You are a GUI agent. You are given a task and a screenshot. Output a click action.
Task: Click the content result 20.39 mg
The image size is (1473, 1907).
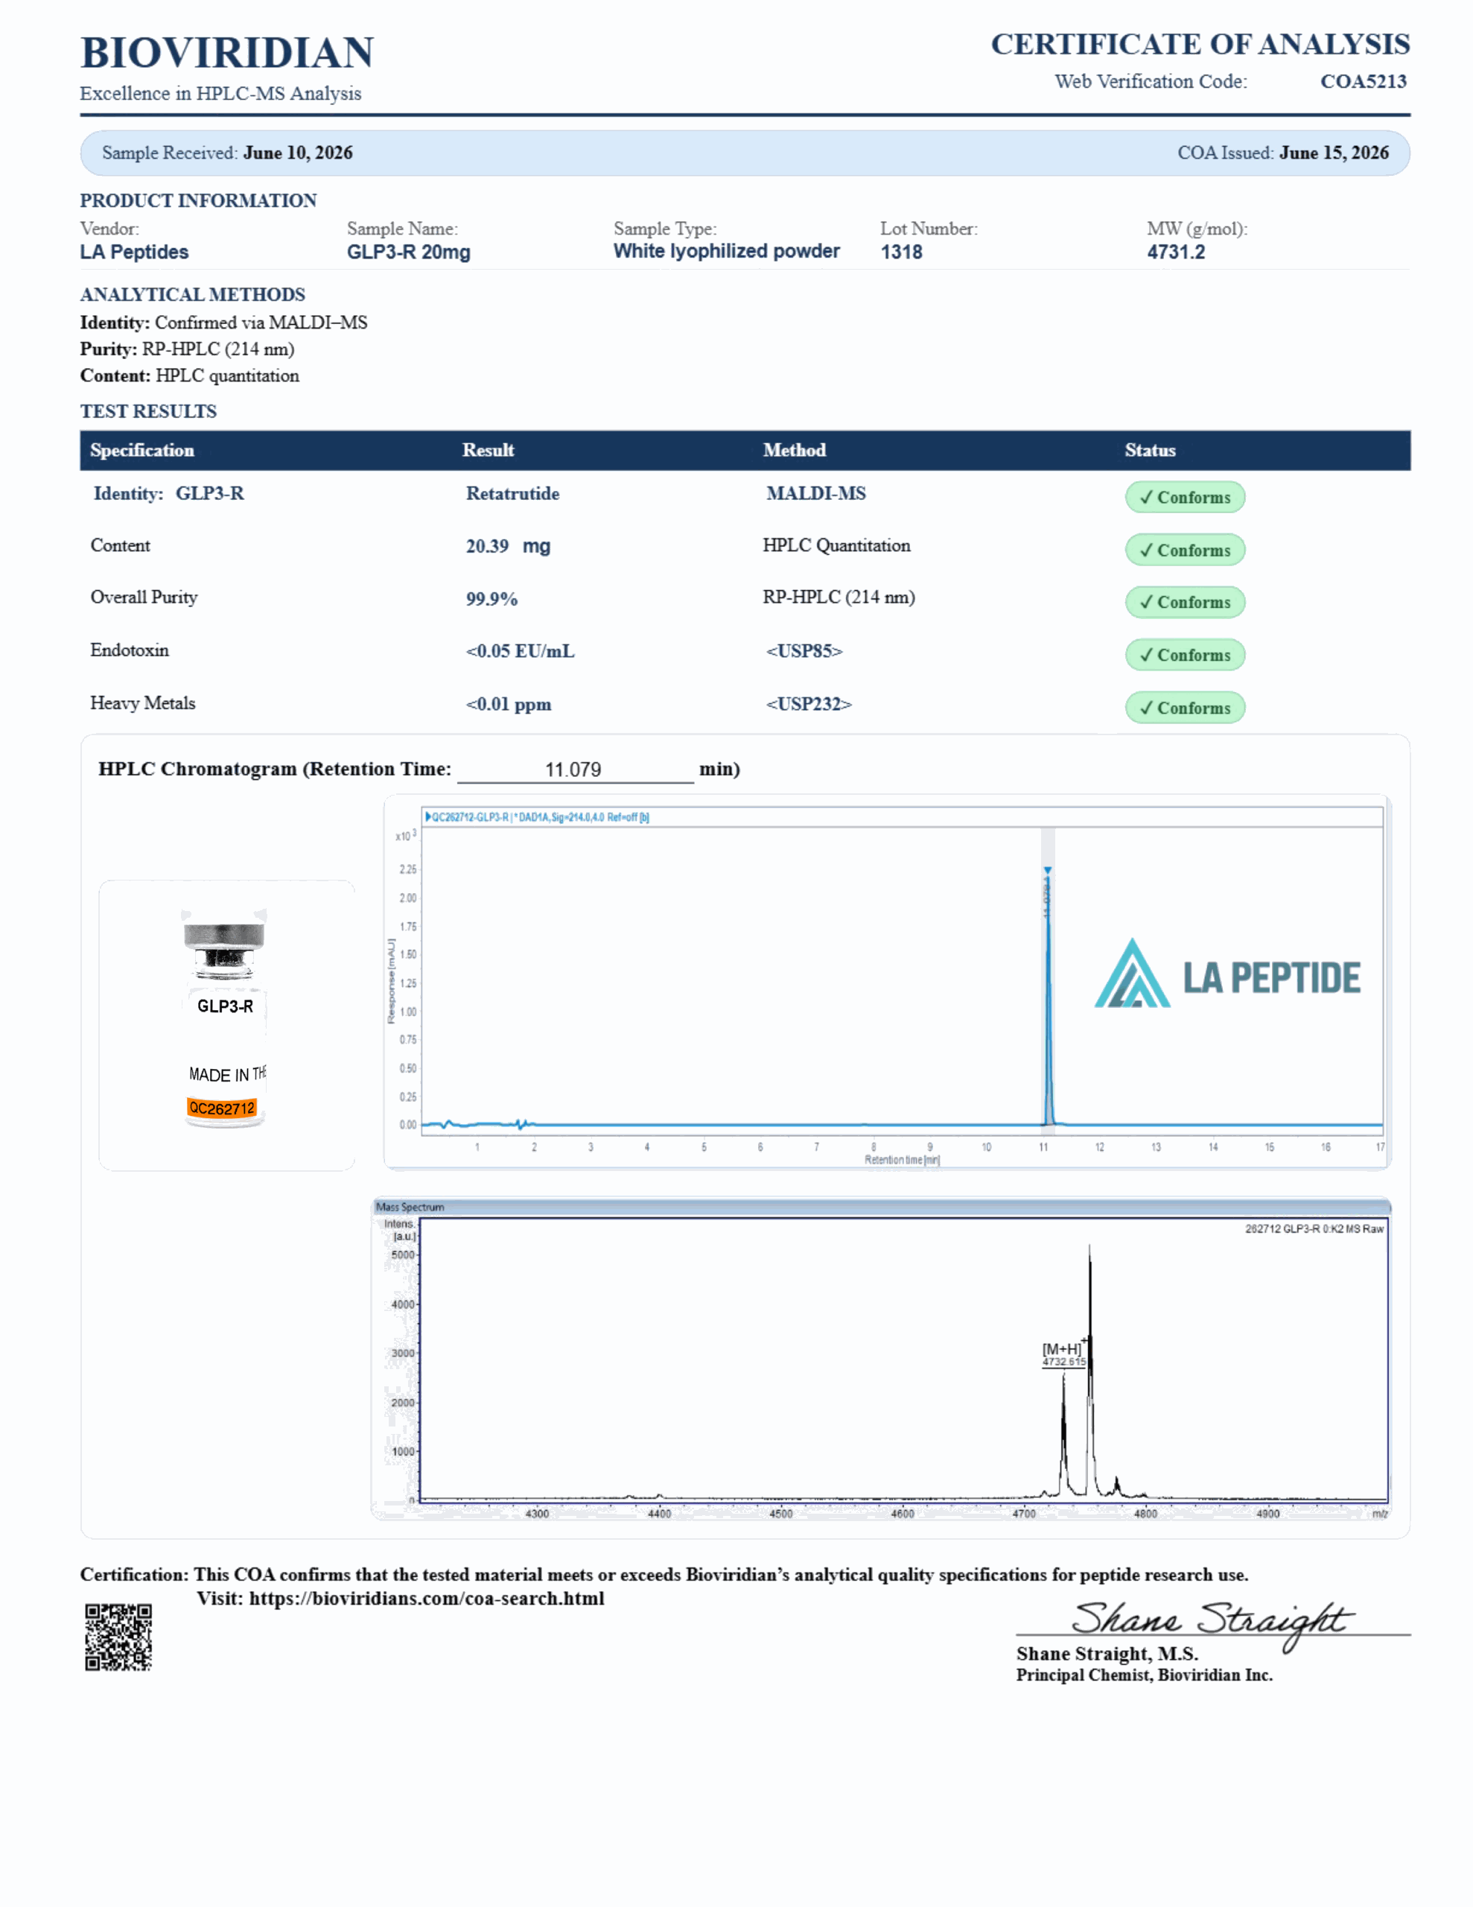(508, 547)
